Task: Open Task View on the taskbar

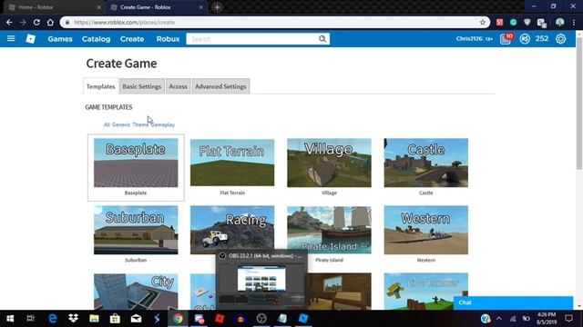Action: (30, 319)
